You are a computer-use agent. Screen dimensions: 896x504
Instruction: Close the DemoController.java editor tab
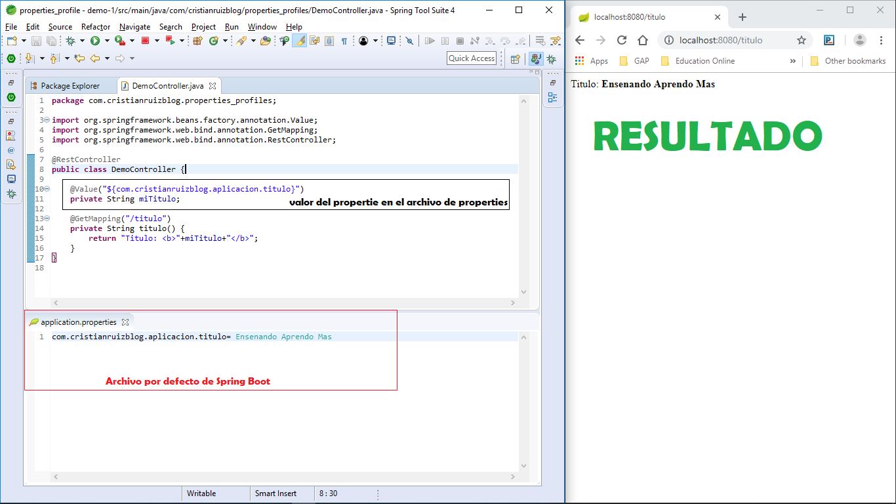pyautogui.click(x=213, y=86)
